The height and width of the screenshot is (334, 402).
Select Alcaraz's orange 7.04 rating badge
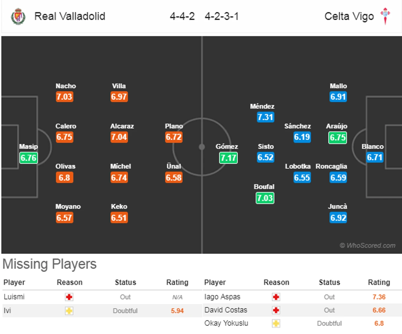click(x=119, y=137)
